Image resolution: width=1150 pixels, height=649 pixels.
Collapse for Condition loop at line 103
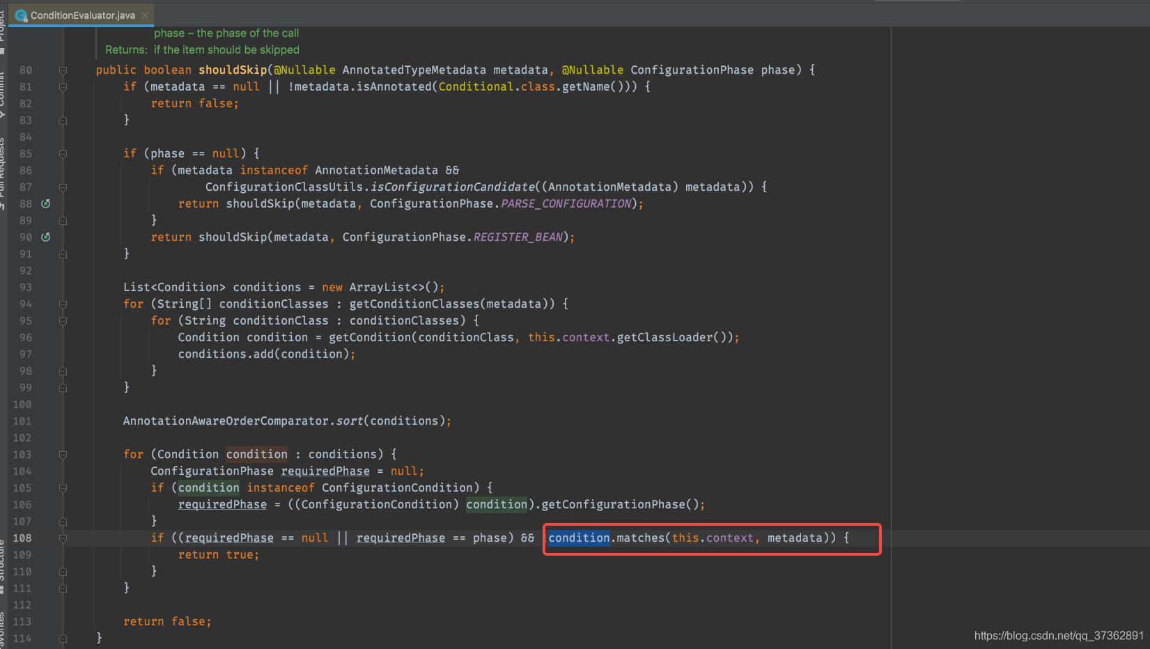click(x=63, y=454)
